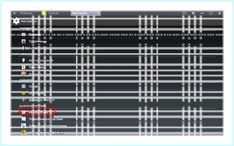This screenshot has width=234, height=146.
Task: Open the gamepad controls icon
Action: (x=184, y=13)
